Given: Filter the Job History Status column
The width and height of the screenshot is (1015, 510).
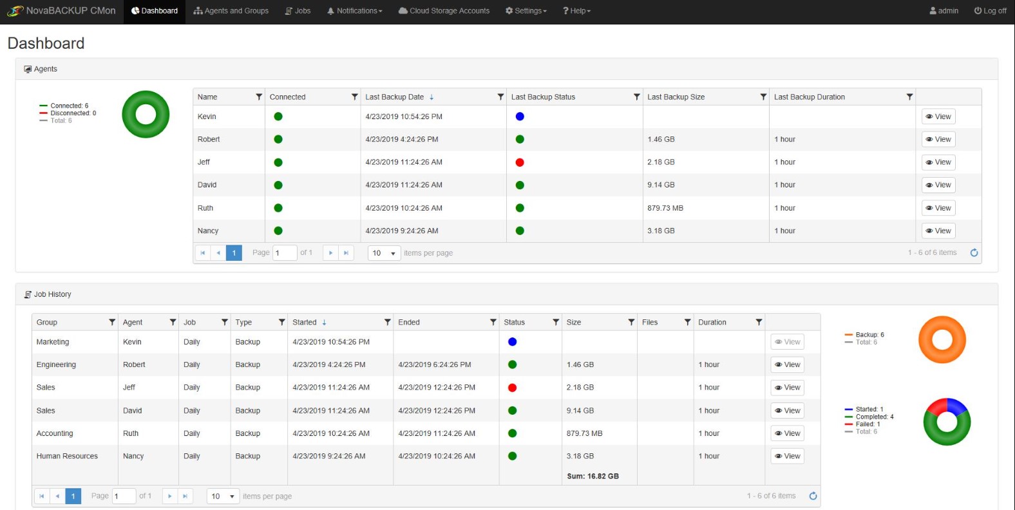Looking at the screenshot, I should 555,323.
